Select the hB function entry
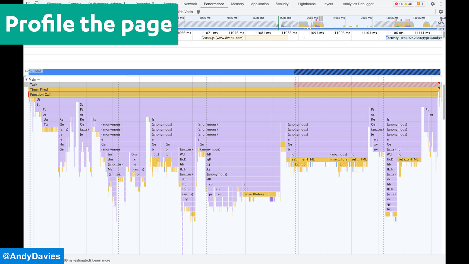 tap(243, 154)
